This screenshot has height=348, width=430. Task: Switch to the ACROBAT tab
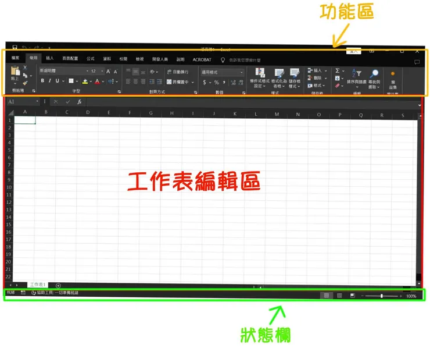tap(202, 59)
